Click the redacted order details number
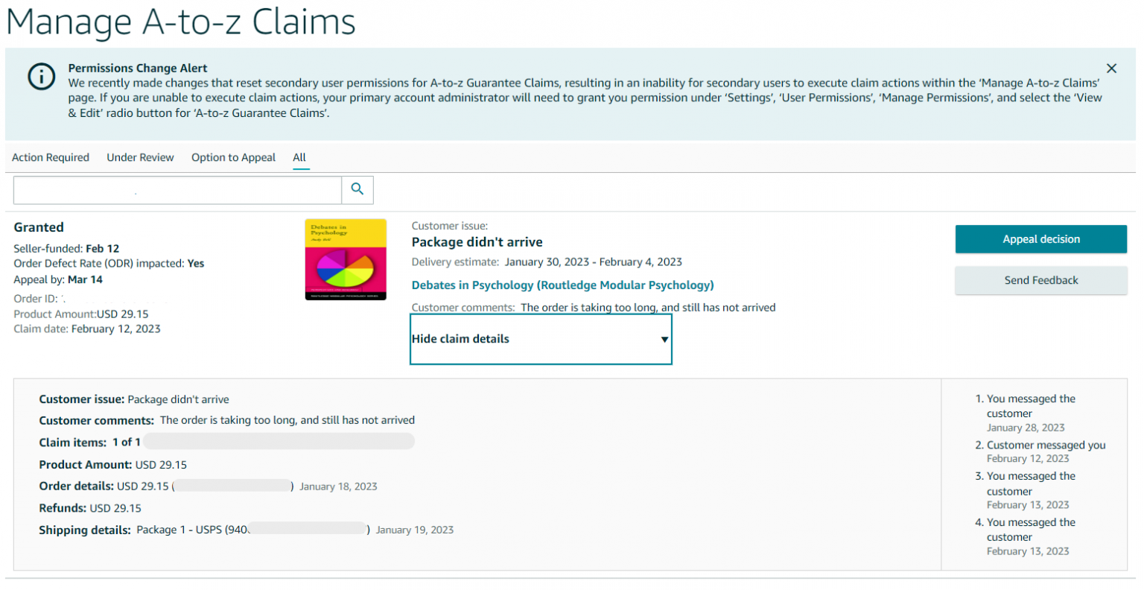Viewport: 1144px width, 590px height. (x=233, y=486)
